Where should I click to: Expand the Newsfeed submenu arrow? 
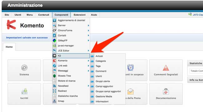click(x=88, y=86)
